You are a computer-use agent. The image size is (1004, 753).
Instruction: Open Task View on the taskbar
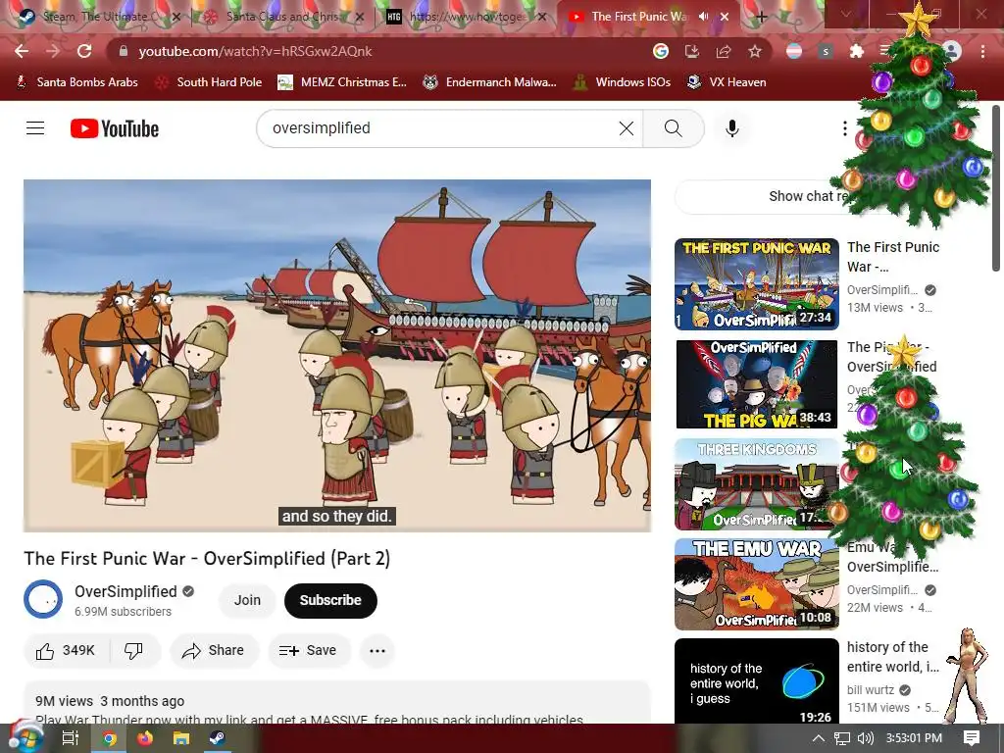pos(70,738)
